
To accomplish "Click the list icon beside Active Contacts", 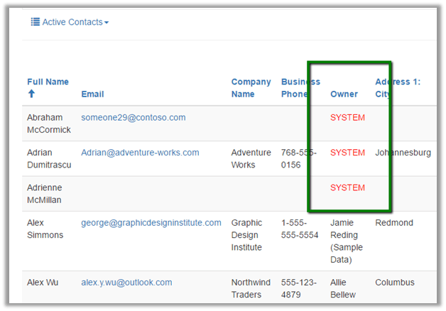I will tap(35, 22).
